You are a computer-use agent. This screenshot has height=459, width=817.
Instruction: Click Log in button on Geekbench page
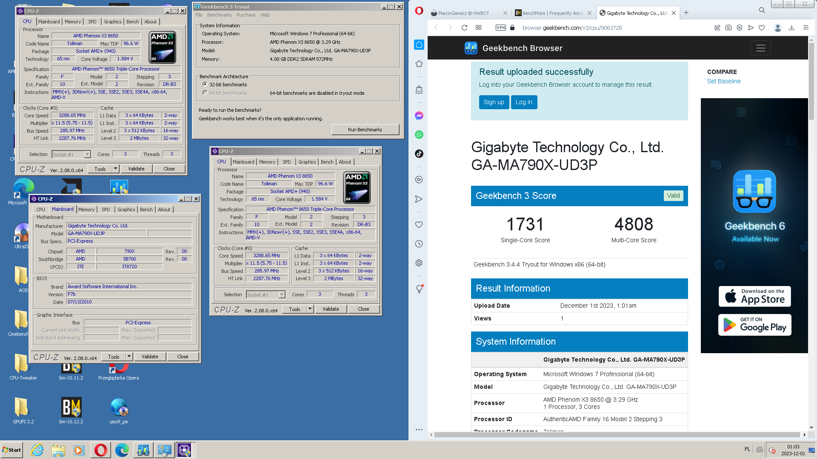click(524, 102)
